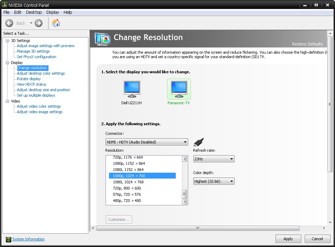Screen dimensions: 335x247
Task: Click the Apply button
Action: point(288,239)
